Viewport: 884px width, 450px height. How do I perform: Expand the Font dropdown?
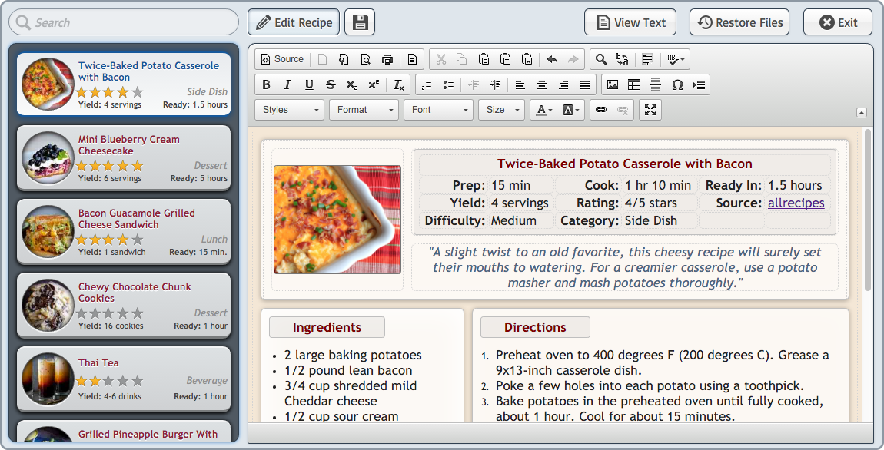(438, 110)
